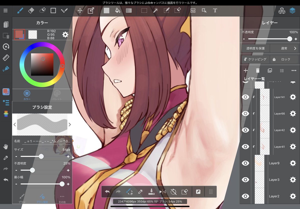This screenshot has width=300, height=209.
Task: Open the document pages sidebar icon
Action: [x=6, y=24]
